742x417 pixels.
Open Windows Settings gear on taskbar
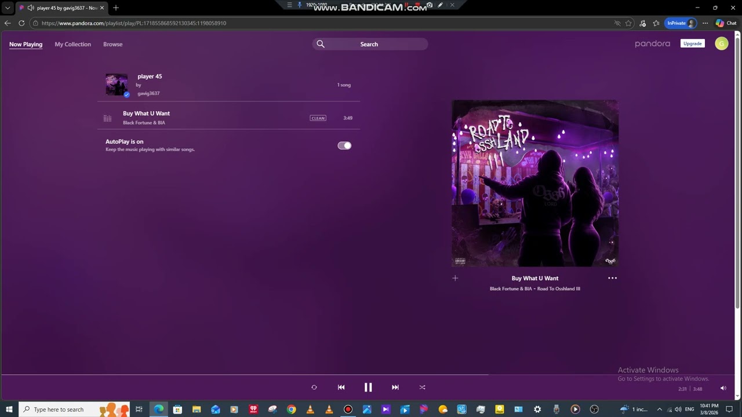[537, 409]
